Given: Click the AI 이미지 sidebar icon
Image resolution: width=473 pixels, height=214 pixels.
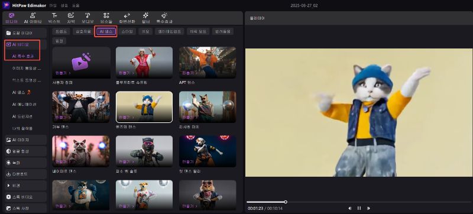Looking at the screenshot, I should click(x=8, y=140).
